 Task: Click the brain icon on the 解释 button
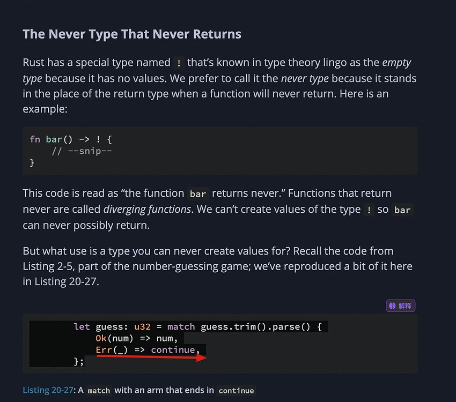pos(393,306)
